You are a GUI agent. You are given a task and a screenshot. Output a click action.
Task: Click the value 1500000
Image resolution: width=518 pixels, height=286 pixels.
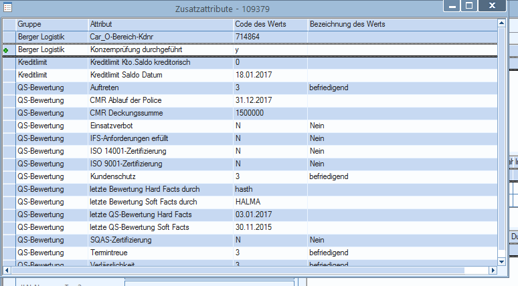(250, 113)
